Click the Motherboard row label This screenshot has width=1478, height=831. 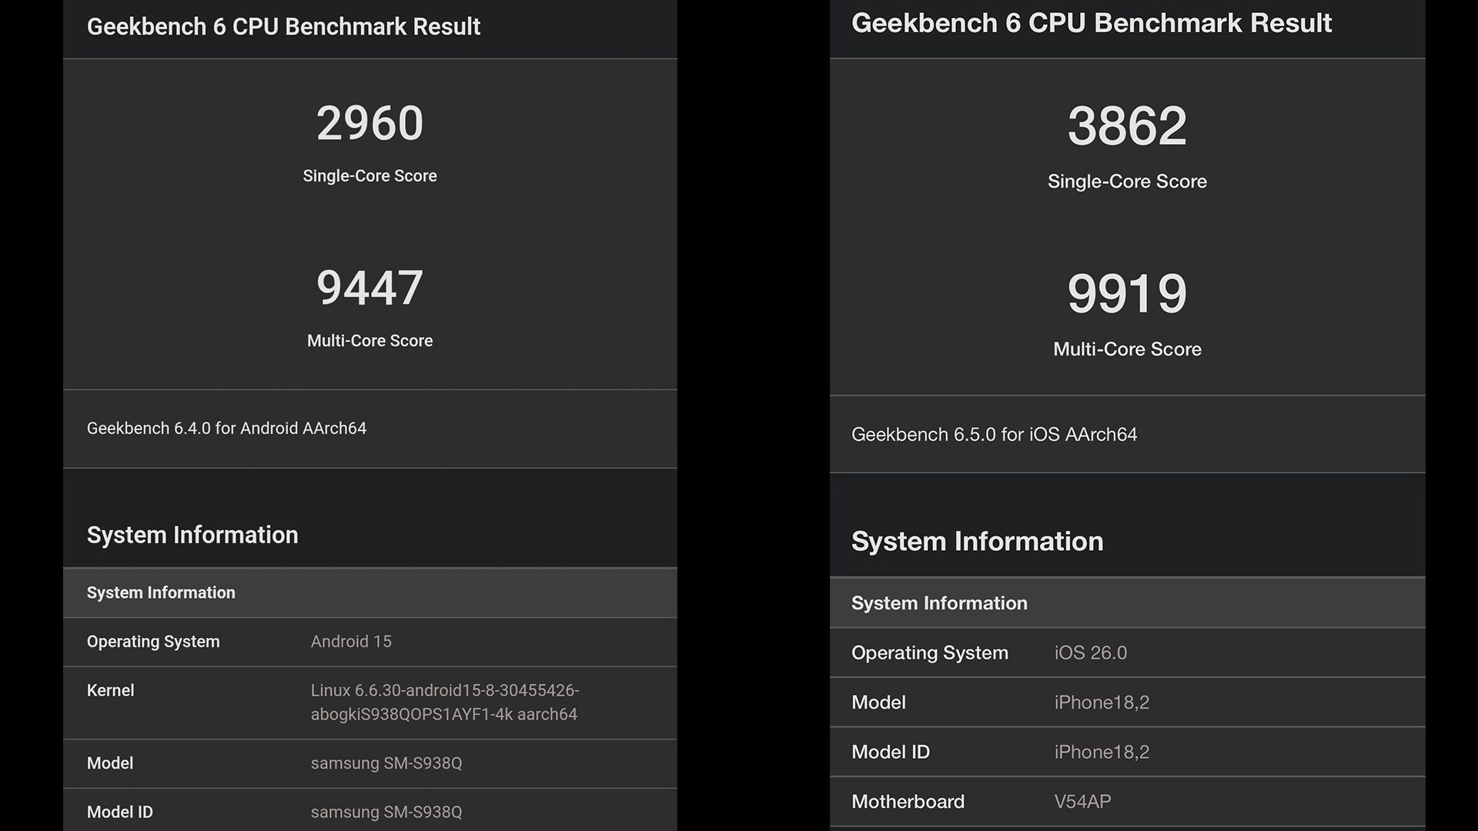coord(908,802)
